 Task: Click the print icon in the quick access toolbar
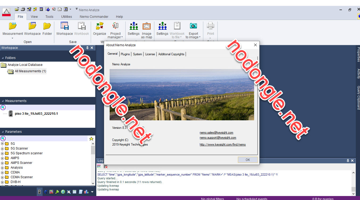point(23,9)
